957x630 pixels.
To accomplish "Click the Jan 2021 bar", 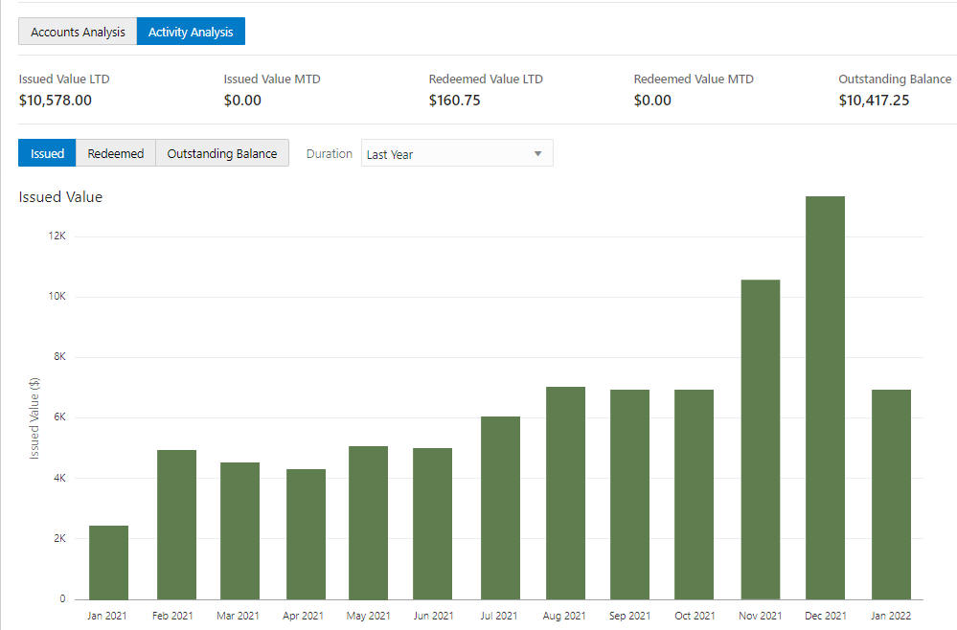I will (x=108, y=562).
